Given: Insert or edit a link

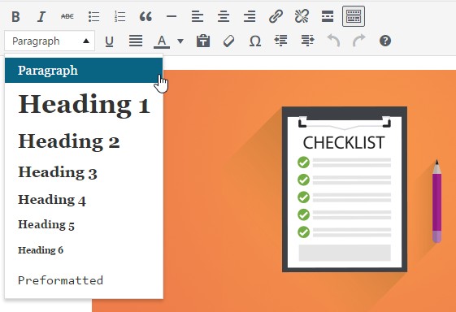Looking at the screenshot, I should pyautogui.click(x=276, y=16).
